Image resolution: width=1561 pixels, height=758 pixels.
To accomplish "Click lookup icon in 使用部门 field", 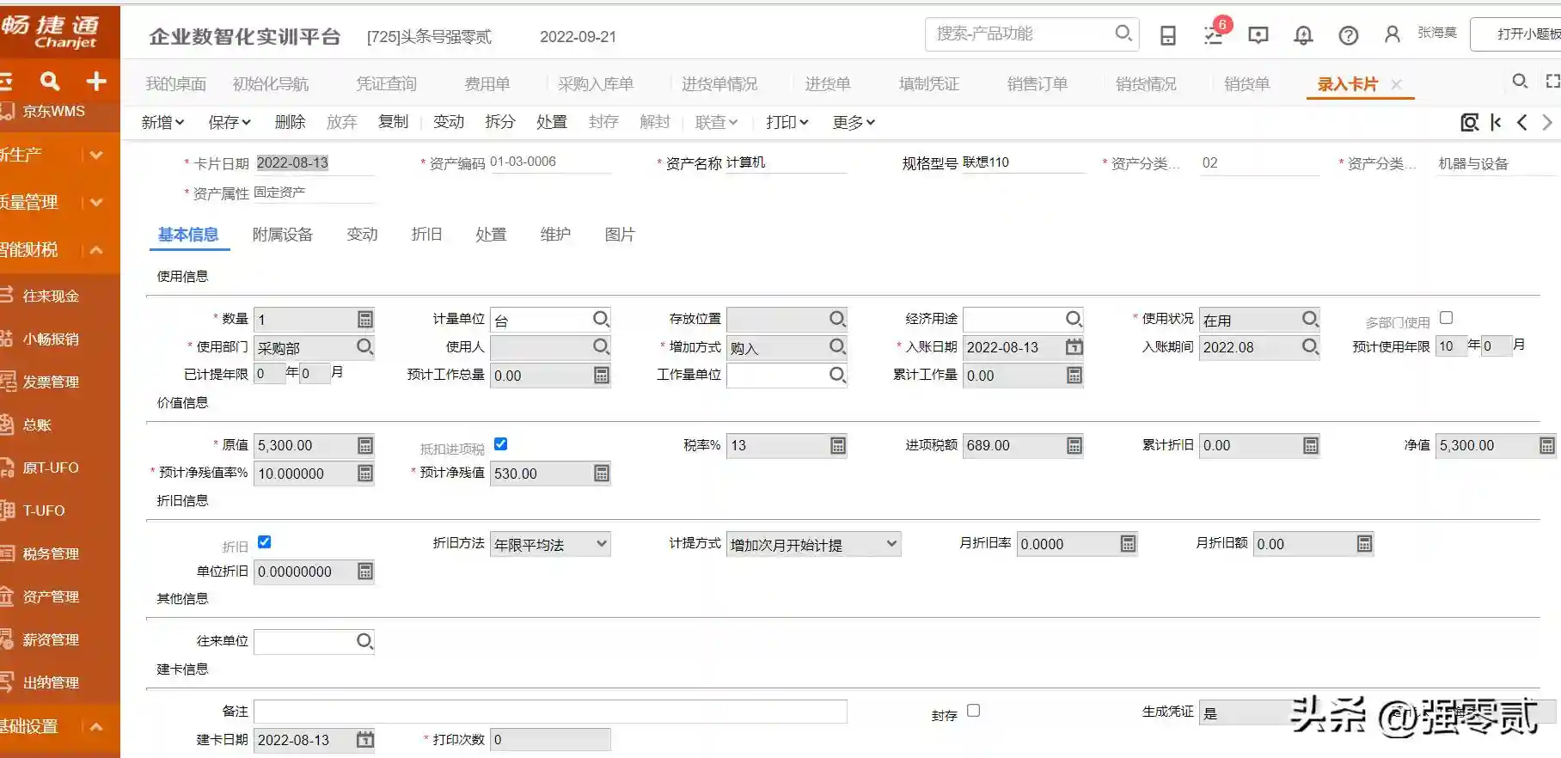I will (x=364, y=346).
